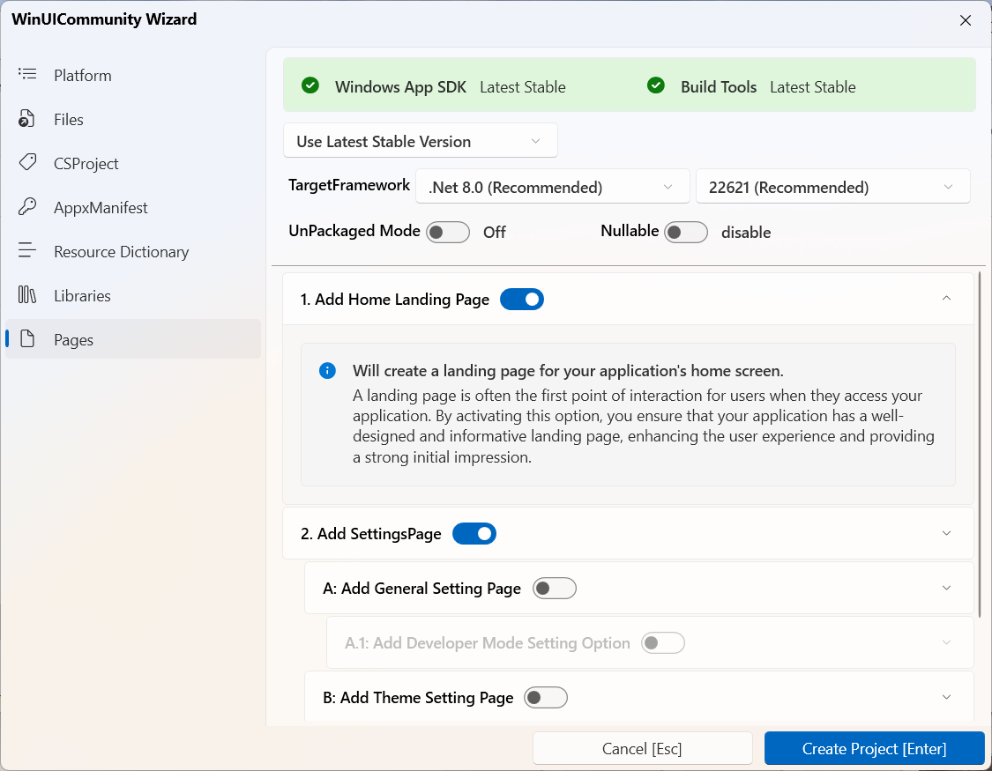
Task: Go to the AppxManifest section
Action: [x=133, y=207]
